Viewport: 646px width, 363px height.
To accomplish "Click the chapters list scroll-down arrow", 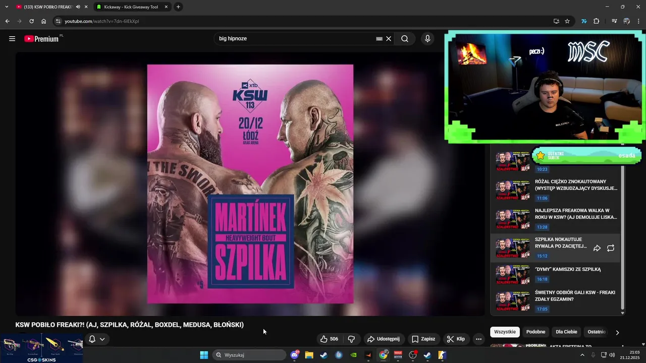I will pos(622,313).
